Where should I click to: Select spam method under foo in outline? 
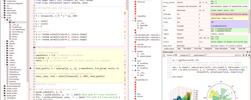[142, 75]
